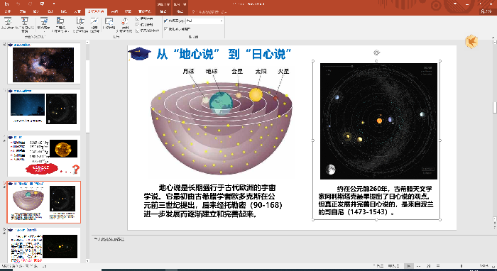Click the main editor vertical scrollbar thumb

(x=494, y=108)
